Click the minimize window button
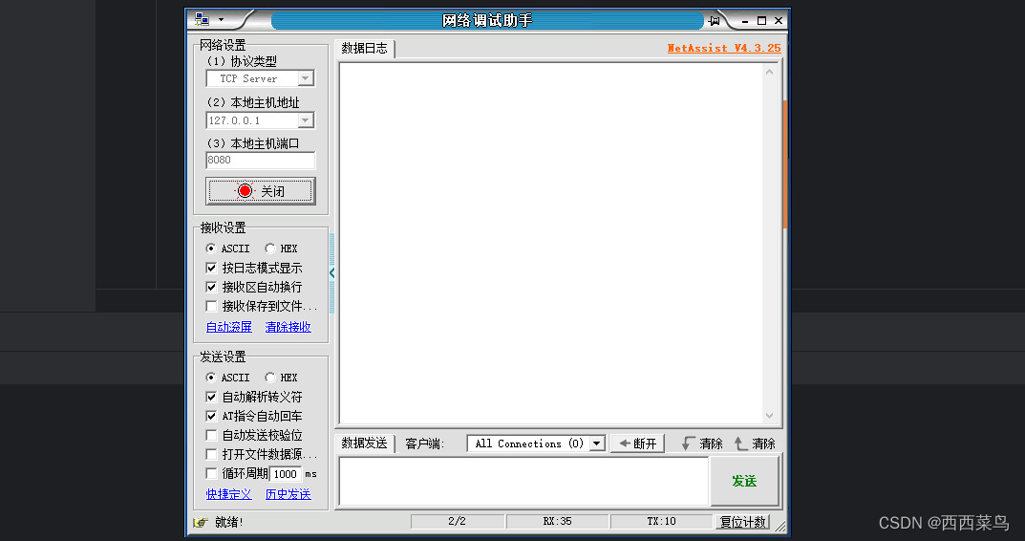The image size is (1025, 541). pos(744,21)
